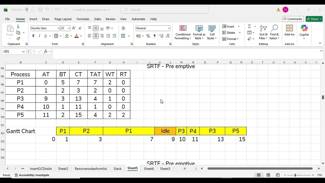
Task: Click Increase Font Size icon
Action: 74,28
